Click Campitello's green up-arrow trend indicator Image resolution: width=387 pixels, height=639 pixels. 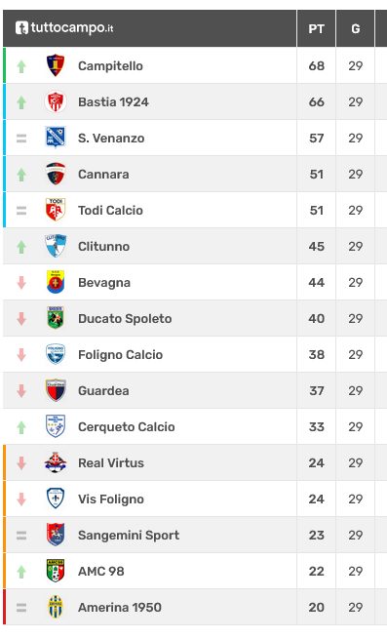[x=21, y=66]
